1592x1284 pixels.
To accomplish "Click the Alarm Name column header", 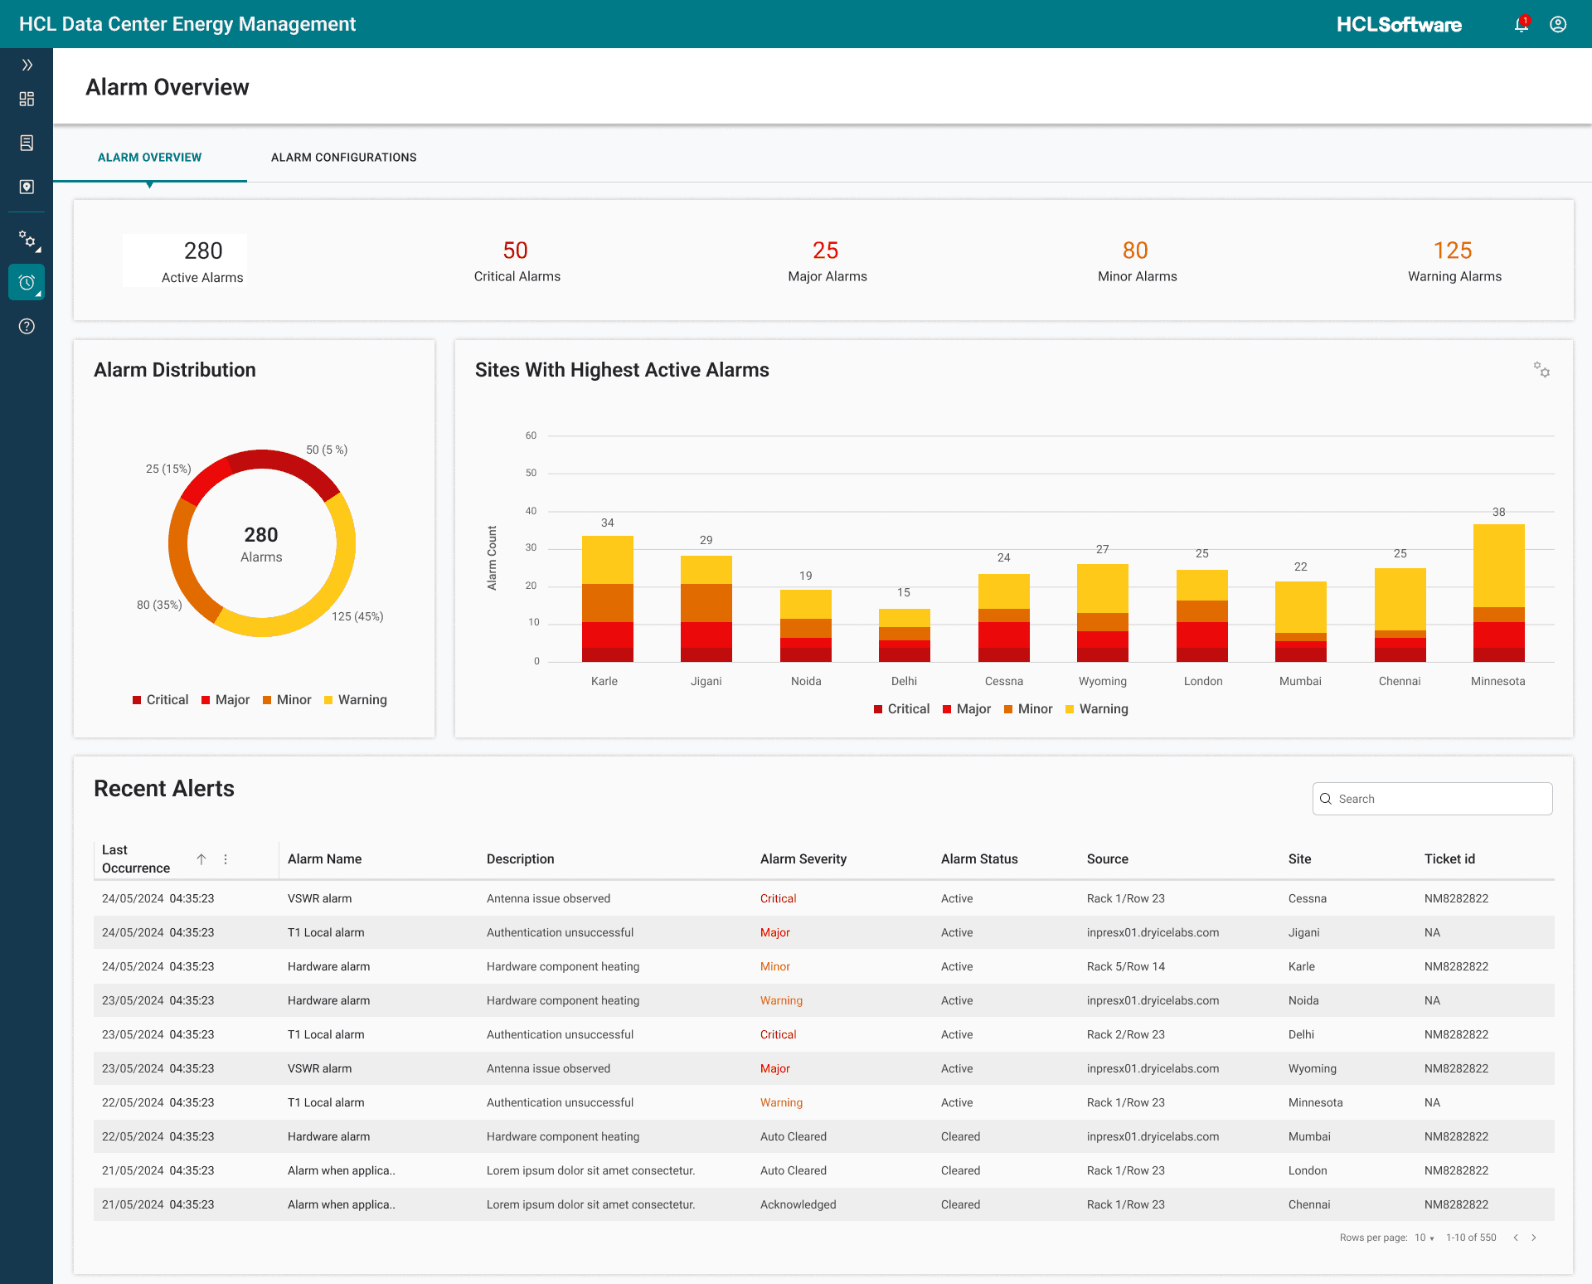I will (x=325, y=859).
